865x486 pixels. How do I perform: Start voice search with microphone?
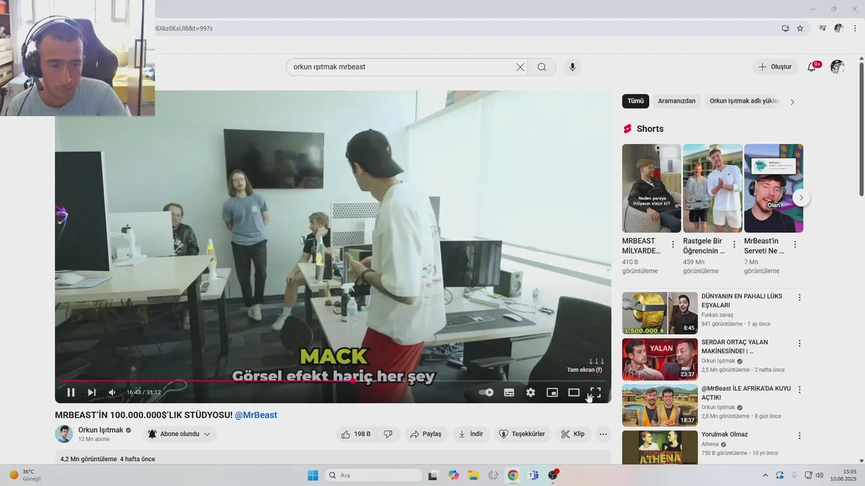[572, 67]
